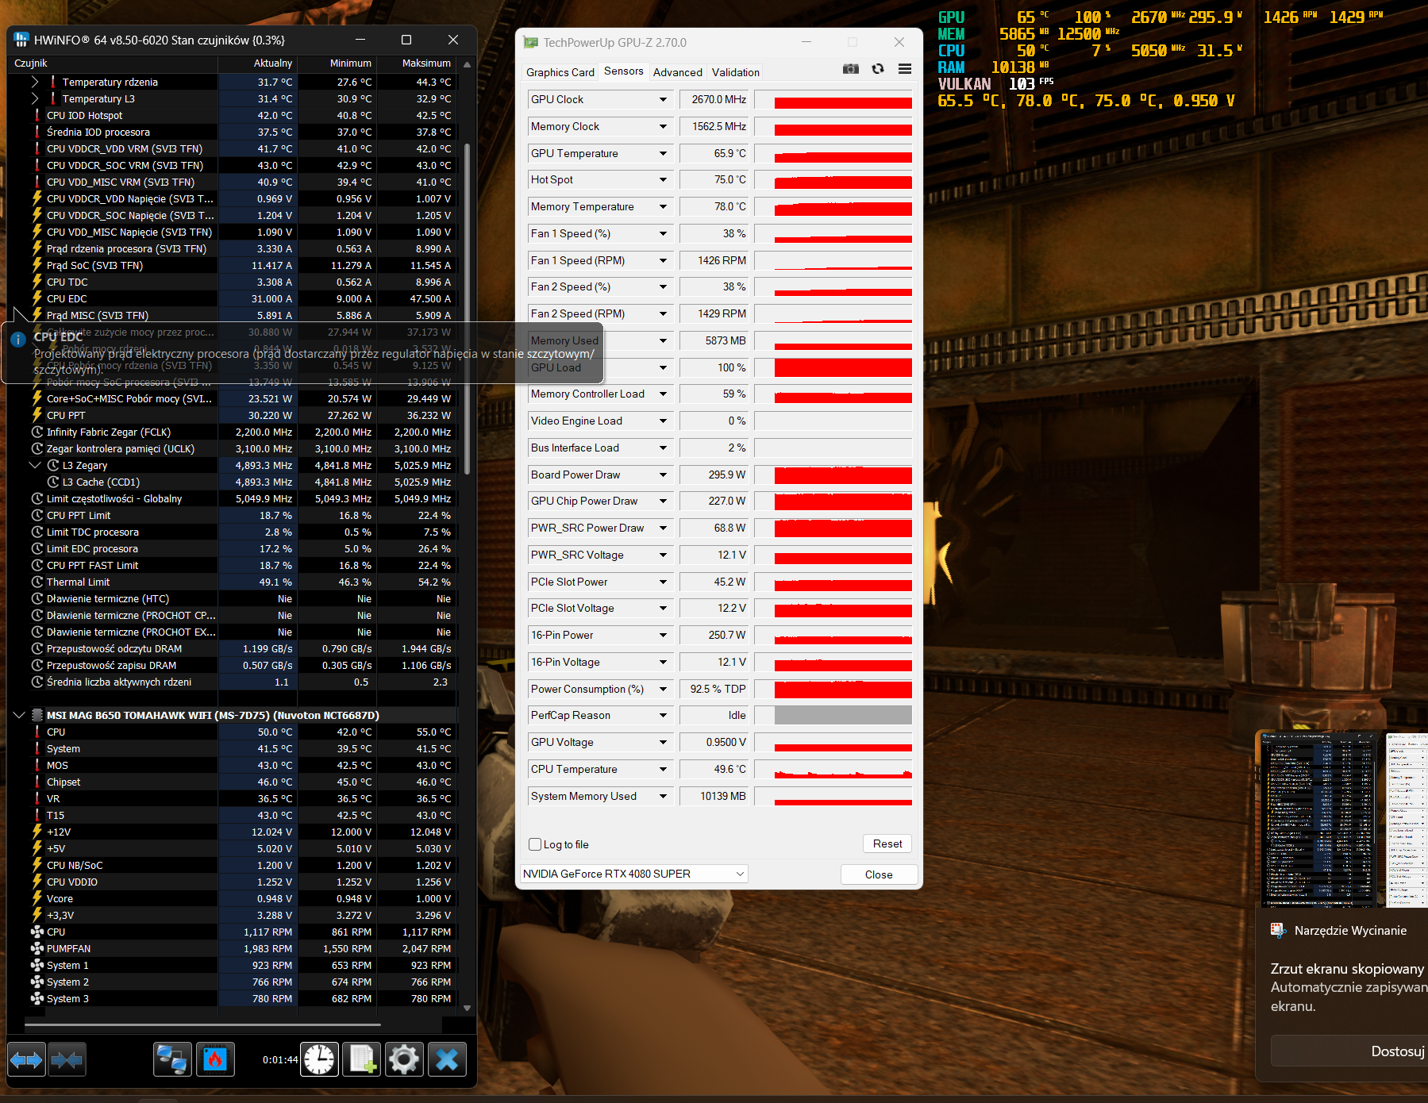Open the 16-Pin Power sensor dropdown
Screen dimensions: 1428x1103
pyautogui.click(x=663, y=635)
